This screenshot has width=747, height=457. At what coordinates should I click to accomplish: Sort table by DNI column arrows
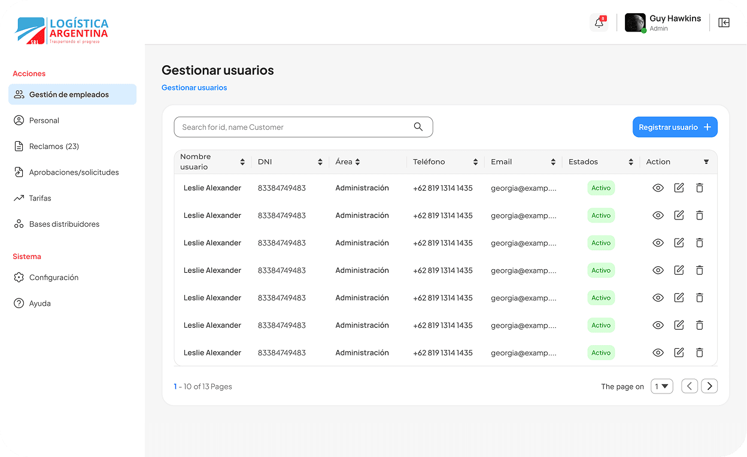click(320, 162)
